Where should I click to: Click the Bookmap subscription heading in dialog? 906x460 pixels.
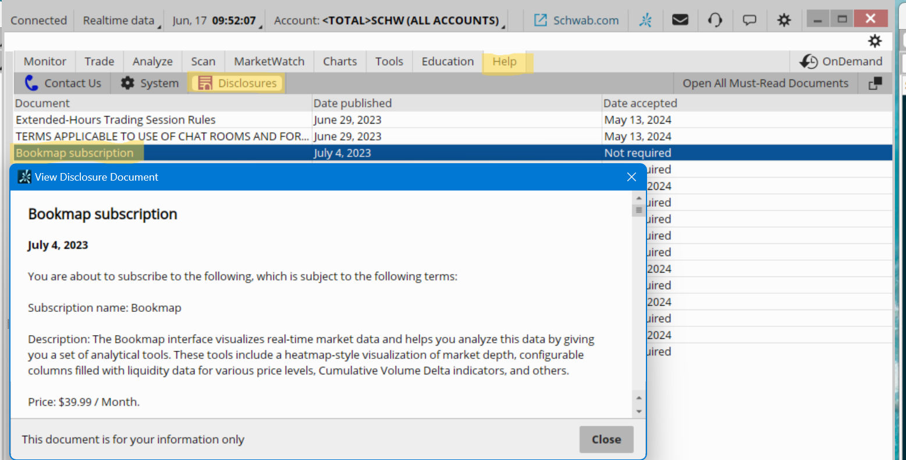click(102, 214)
